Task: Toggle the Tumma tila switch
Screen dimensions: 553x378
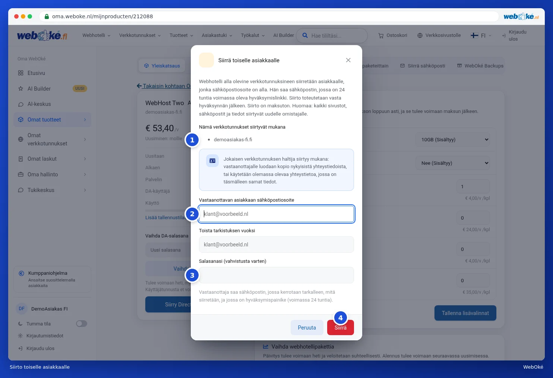Action: (x=82, y=324)
